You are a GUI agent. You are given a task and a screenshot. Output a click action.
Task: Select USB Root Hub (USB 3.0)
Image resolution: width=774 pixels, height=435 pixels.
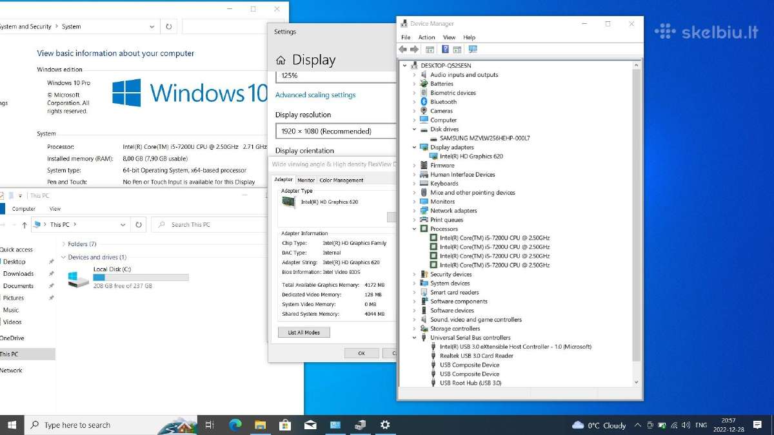coord(470,383)
